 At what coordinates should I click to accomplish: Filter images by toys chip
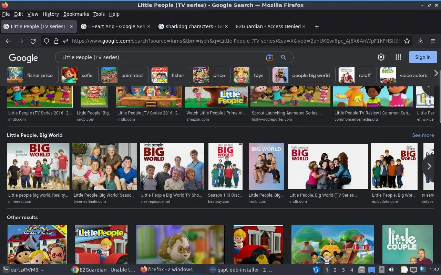coord(251,75)
